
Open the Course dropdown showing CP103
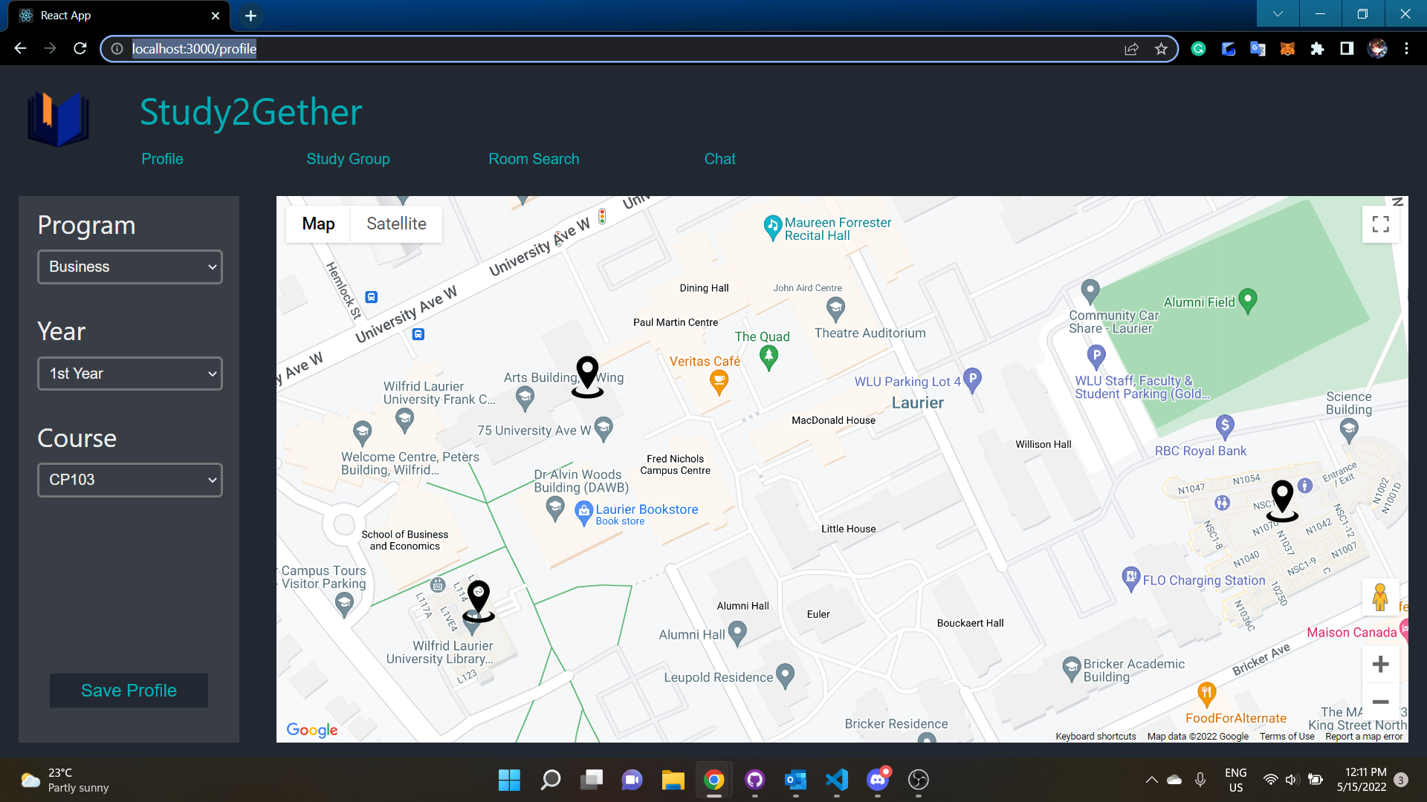coord(130,480)
